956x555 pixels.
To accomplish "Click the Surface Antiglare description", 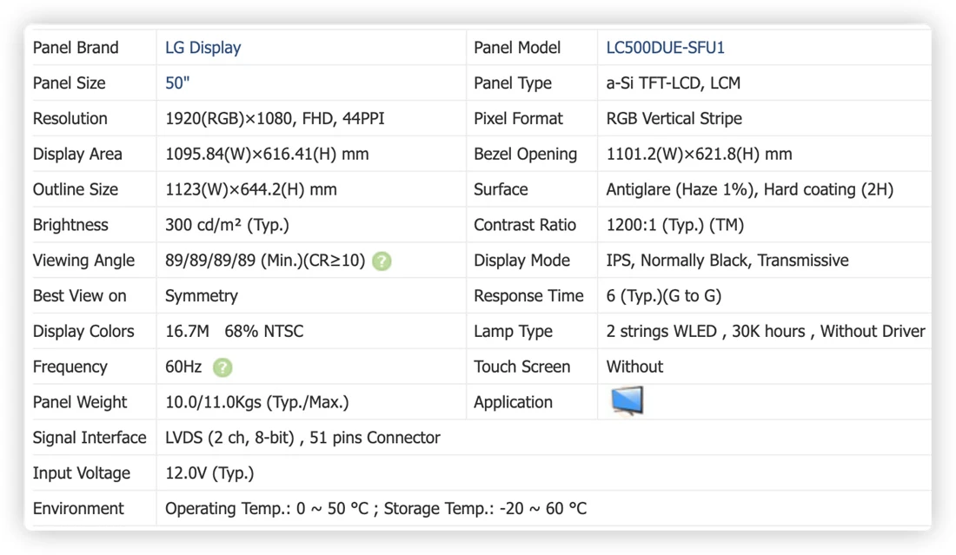I will (750, 189).
